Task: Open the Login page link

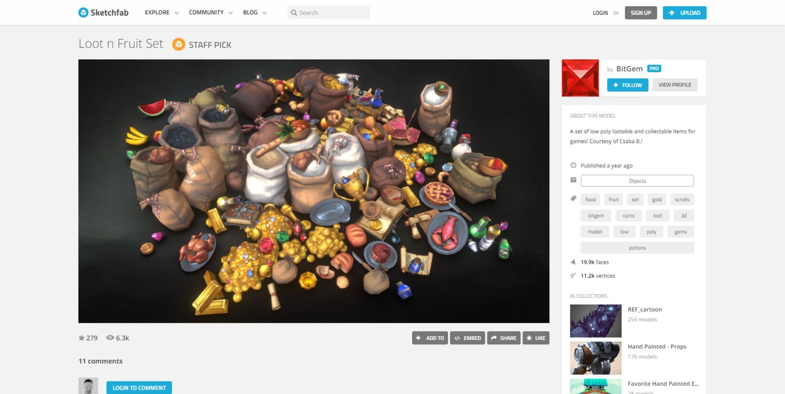Action: (600, 13)
